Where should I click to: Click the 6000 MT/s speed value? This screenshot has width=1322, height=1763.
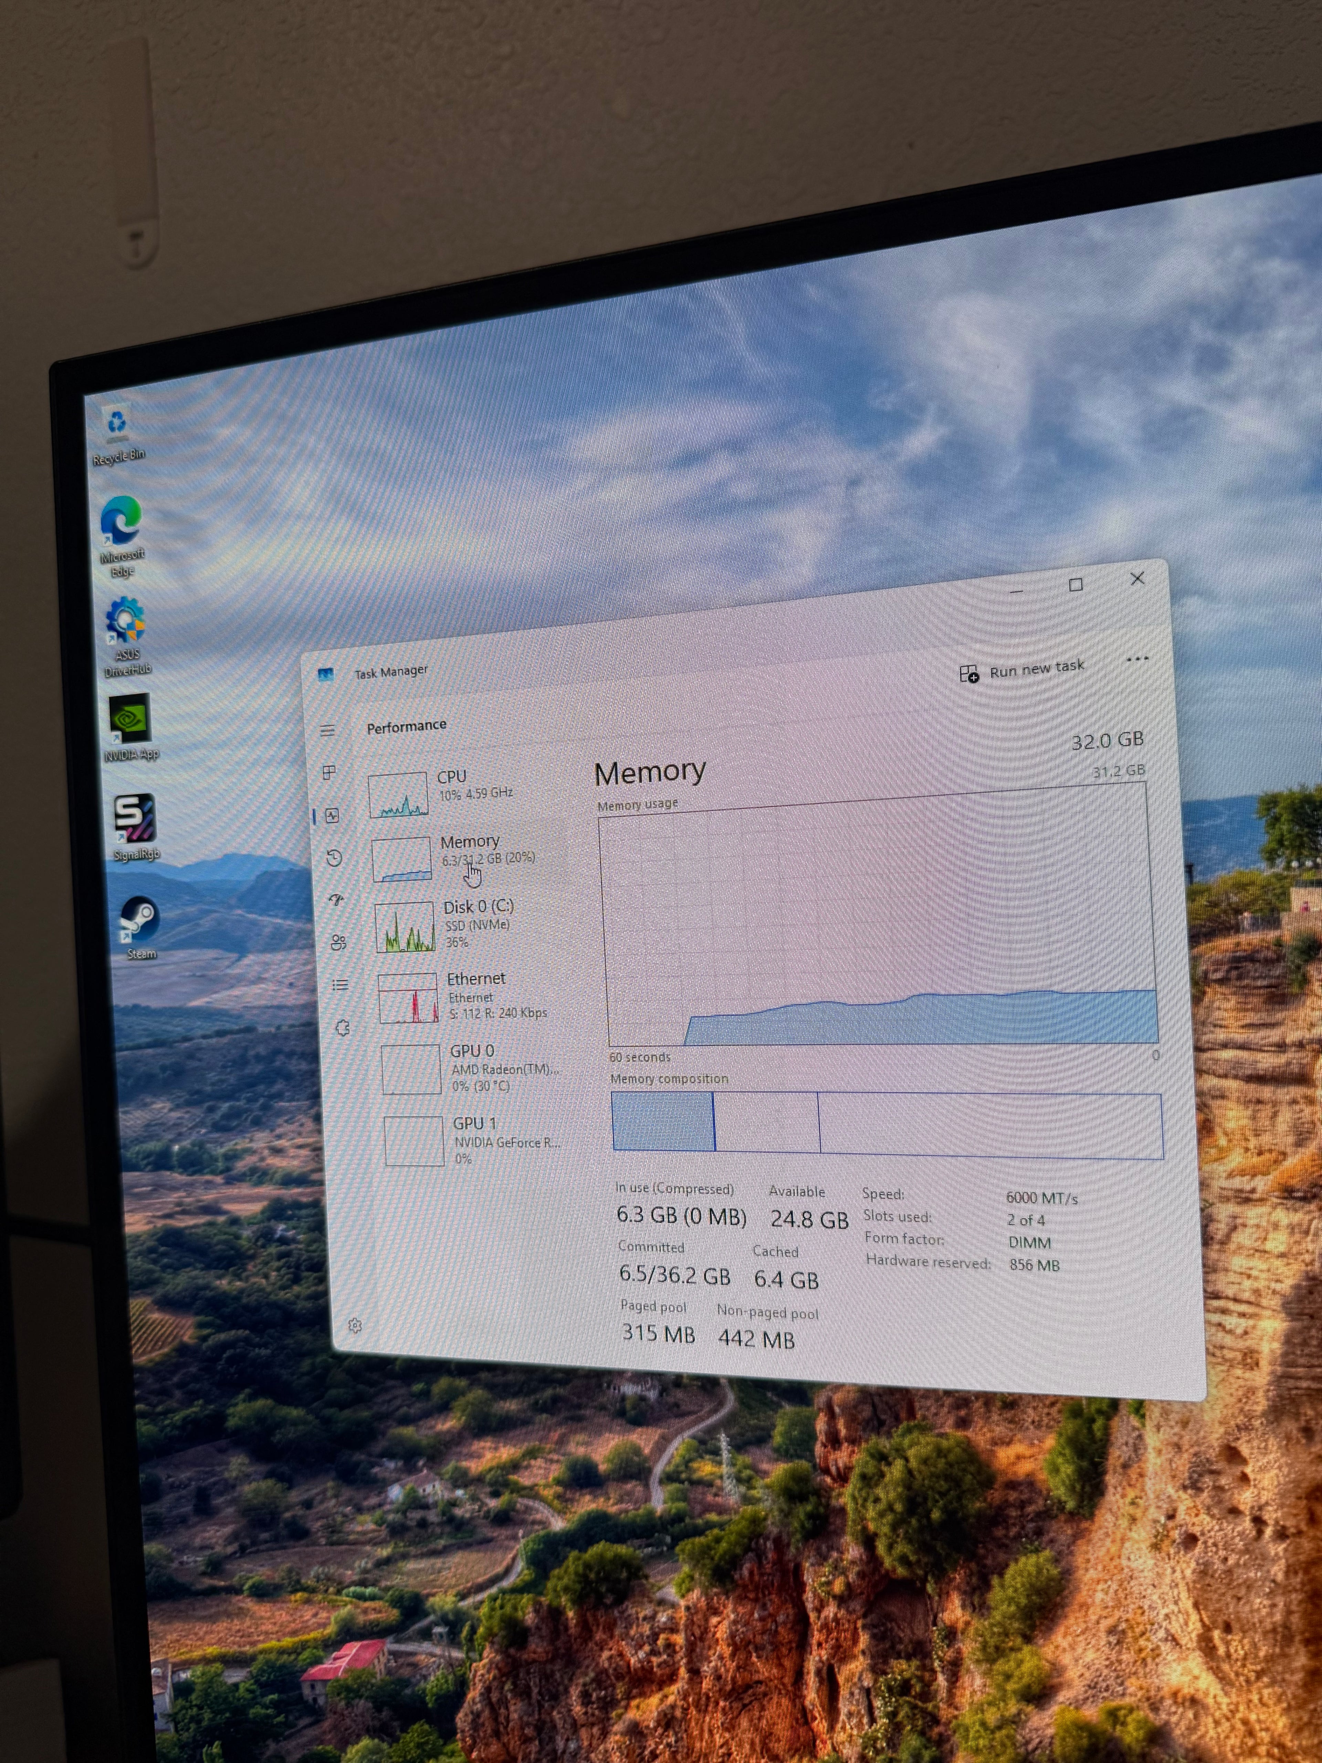[x=1041, y=1198]
